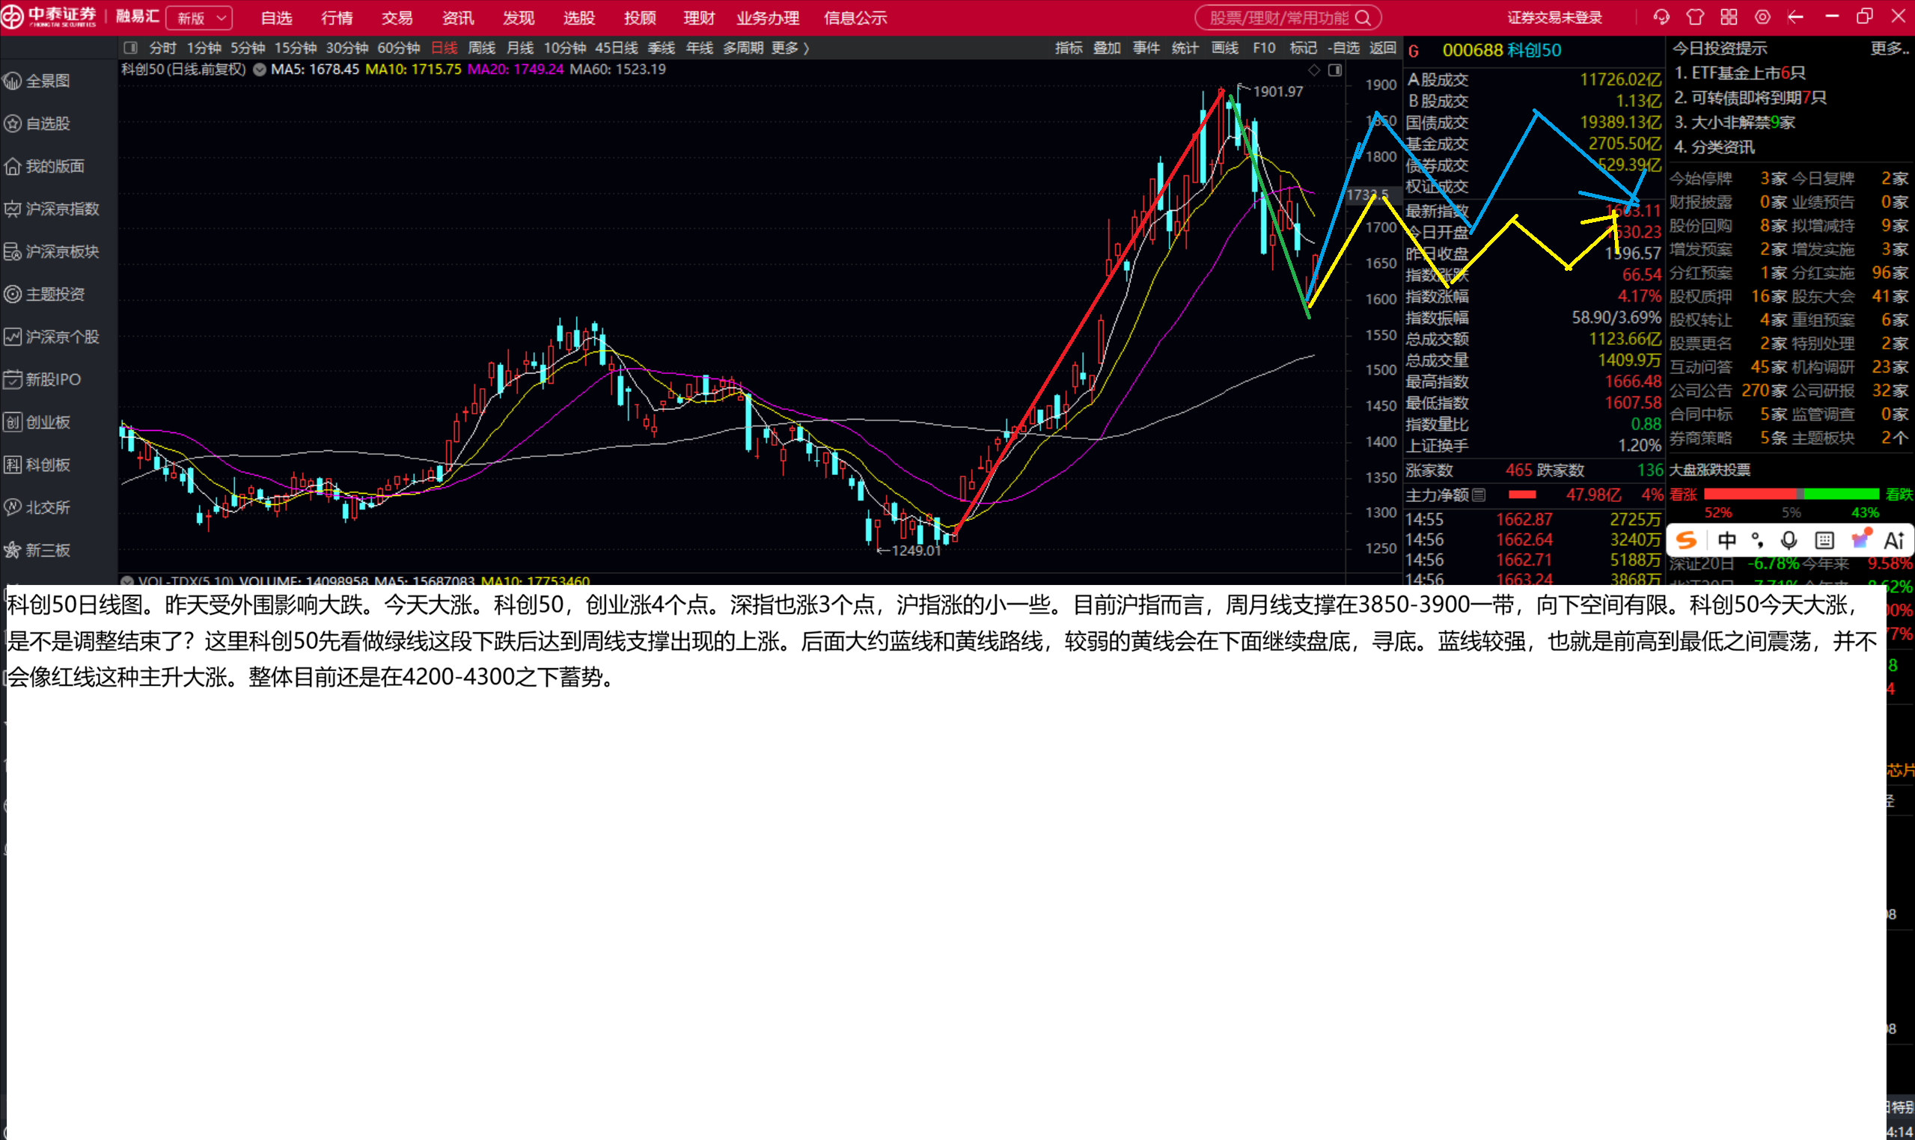Click the input method microphone icon

pos(1789,540)
